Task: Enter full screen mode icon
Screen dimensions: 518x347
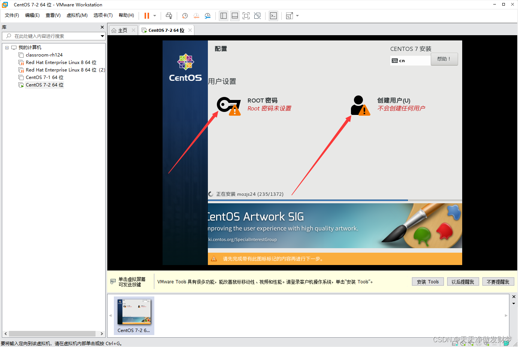Action: (x=246, y=16)
